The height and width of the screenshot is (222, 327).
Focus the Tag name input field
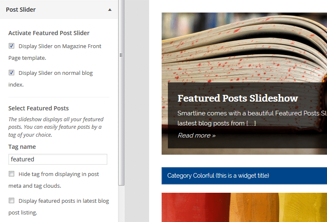(x=58, y=159)
